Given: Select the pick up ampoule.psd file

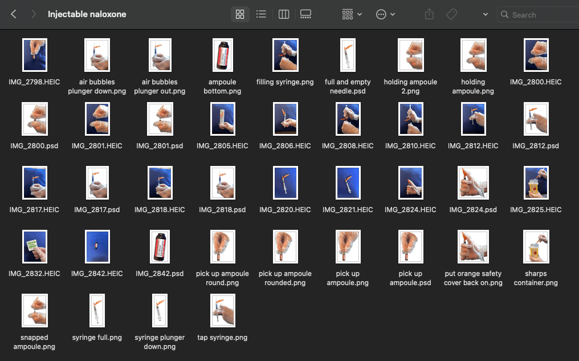Looking at the screenshot, I should click(410, 246).
